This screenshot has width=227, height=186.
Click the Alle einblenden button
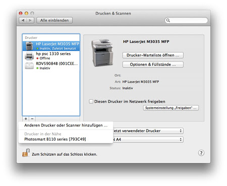[x=54, y=21]
